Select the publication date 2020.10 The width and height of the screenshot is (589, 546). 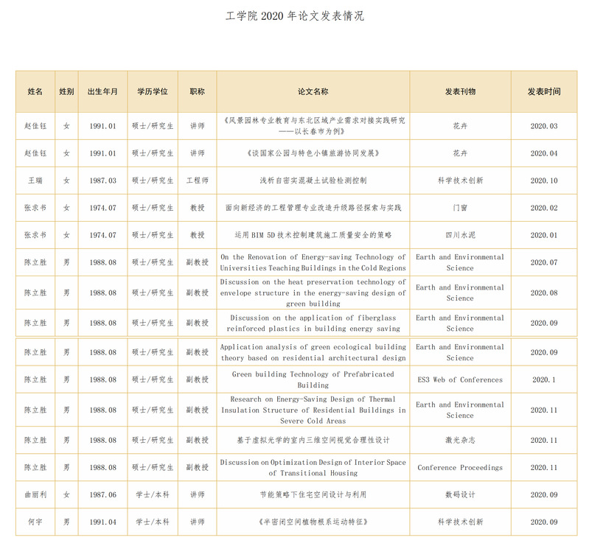[x=544, y=181]
